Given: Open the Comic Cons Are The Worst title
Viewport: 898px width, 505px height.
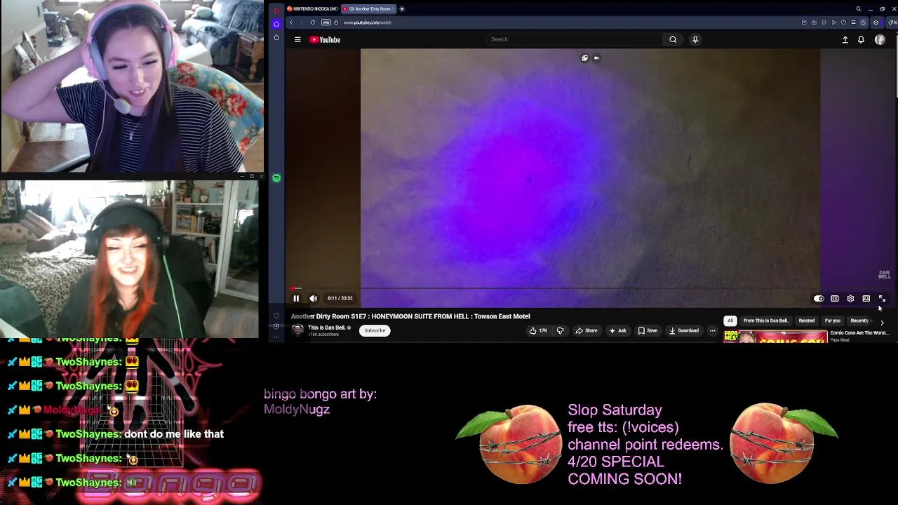Looking at the screenshot, I should click(x=859, y=333).
